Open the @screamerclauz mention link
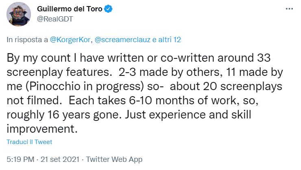301x170 pixels. (x=123, y=40)
